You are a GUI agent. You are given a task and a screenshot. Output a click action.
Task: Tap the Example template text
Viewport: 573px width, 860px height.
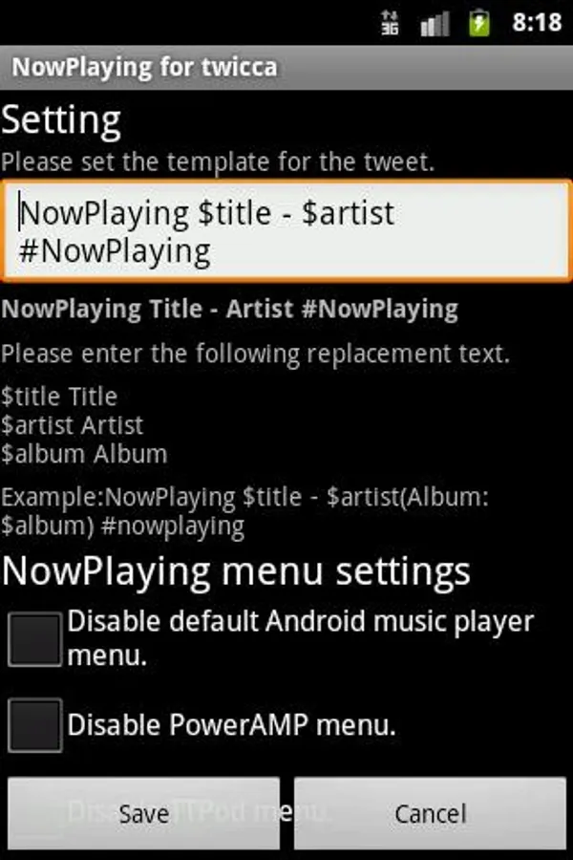pos(244,512)
